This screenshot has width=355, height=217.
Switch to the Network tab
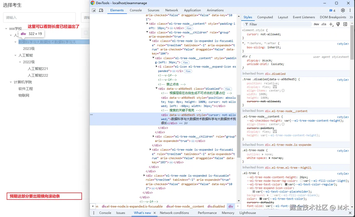172,10
